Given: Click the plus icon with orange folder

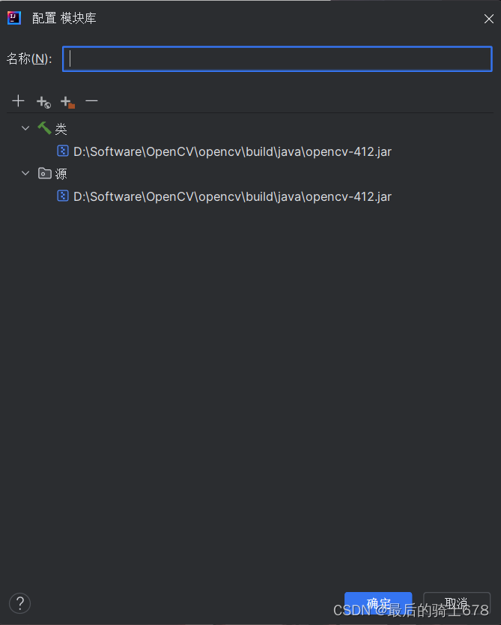Looking at the screenshot, I should click(x=66, y=100).
